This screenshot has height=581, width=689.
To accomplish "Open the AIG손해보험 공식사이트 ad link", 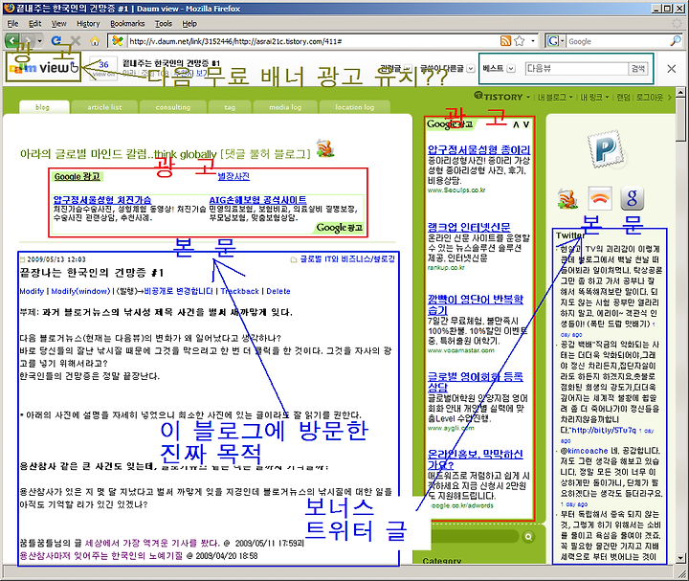I will 257,200.
